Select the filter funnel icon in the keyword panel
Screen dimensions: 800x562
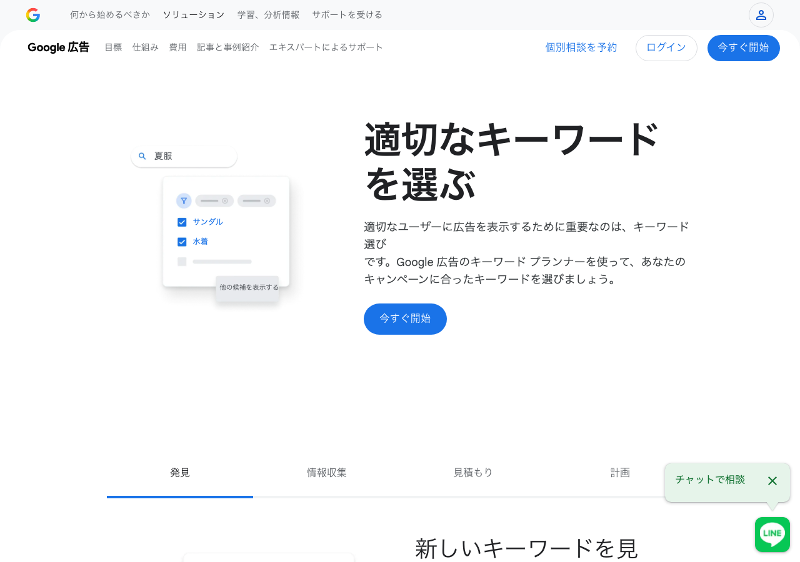(x=183, y=200)
